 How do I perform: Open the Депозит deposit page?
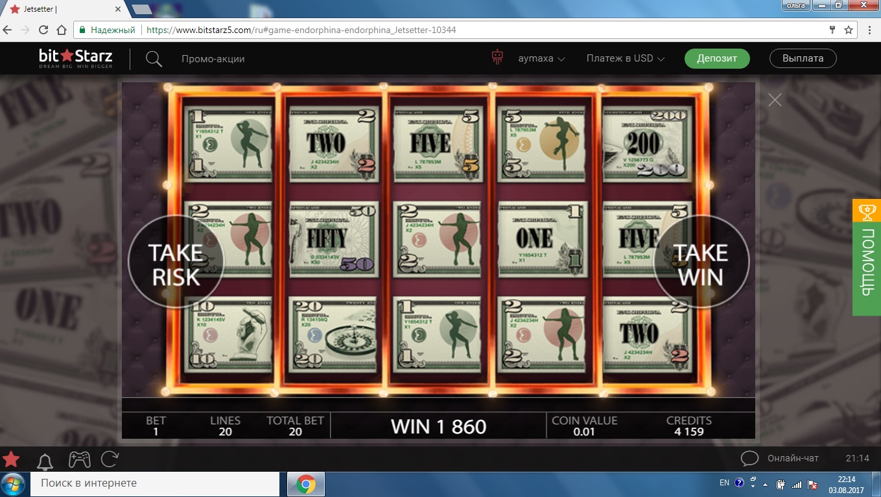click(x=717, y=58)
